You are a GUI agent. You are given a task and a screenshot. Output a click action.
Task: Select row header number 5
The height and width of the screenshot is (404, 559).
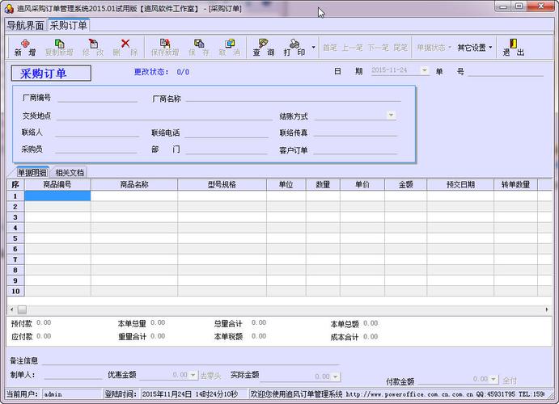pyautogui.click(x=15, y=238)
